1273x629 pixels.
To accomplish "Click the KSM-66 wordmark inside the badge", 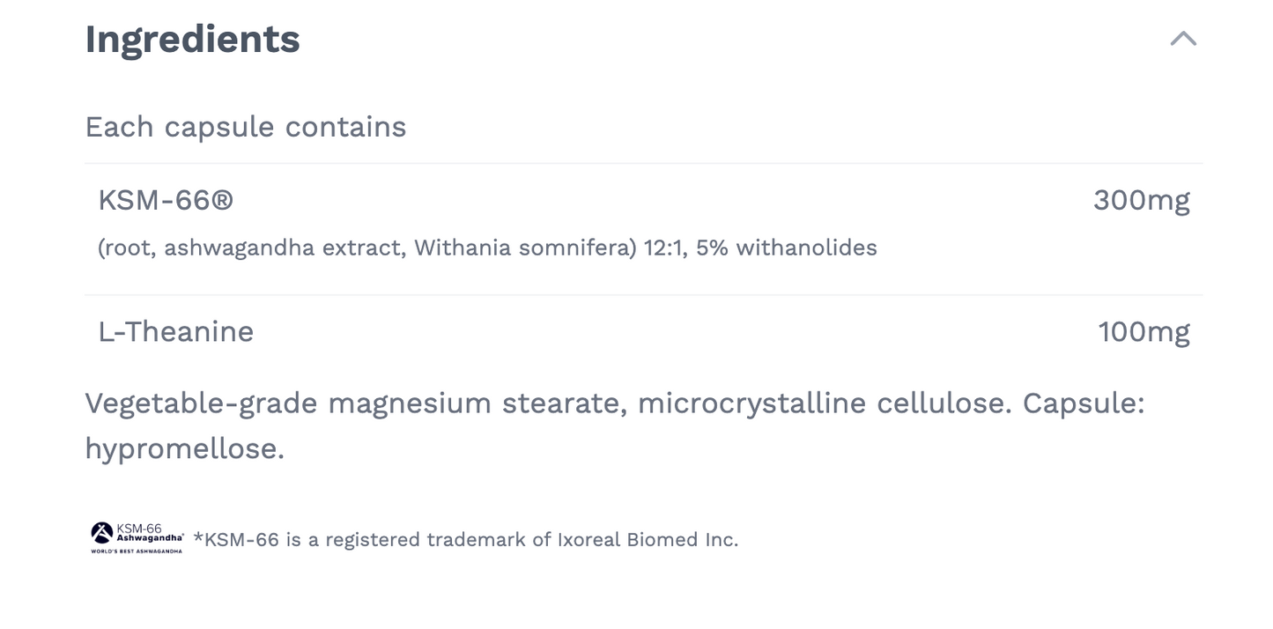I will click(x=139, y=528).
